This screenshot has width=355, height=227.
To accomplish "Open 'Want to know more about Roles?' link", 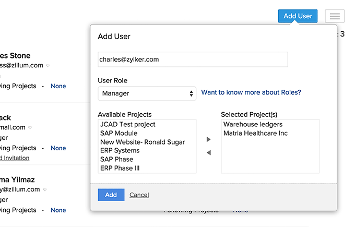I will (251, 93).
